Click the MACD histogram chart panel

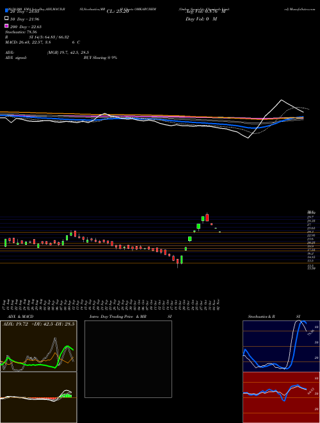38,397
